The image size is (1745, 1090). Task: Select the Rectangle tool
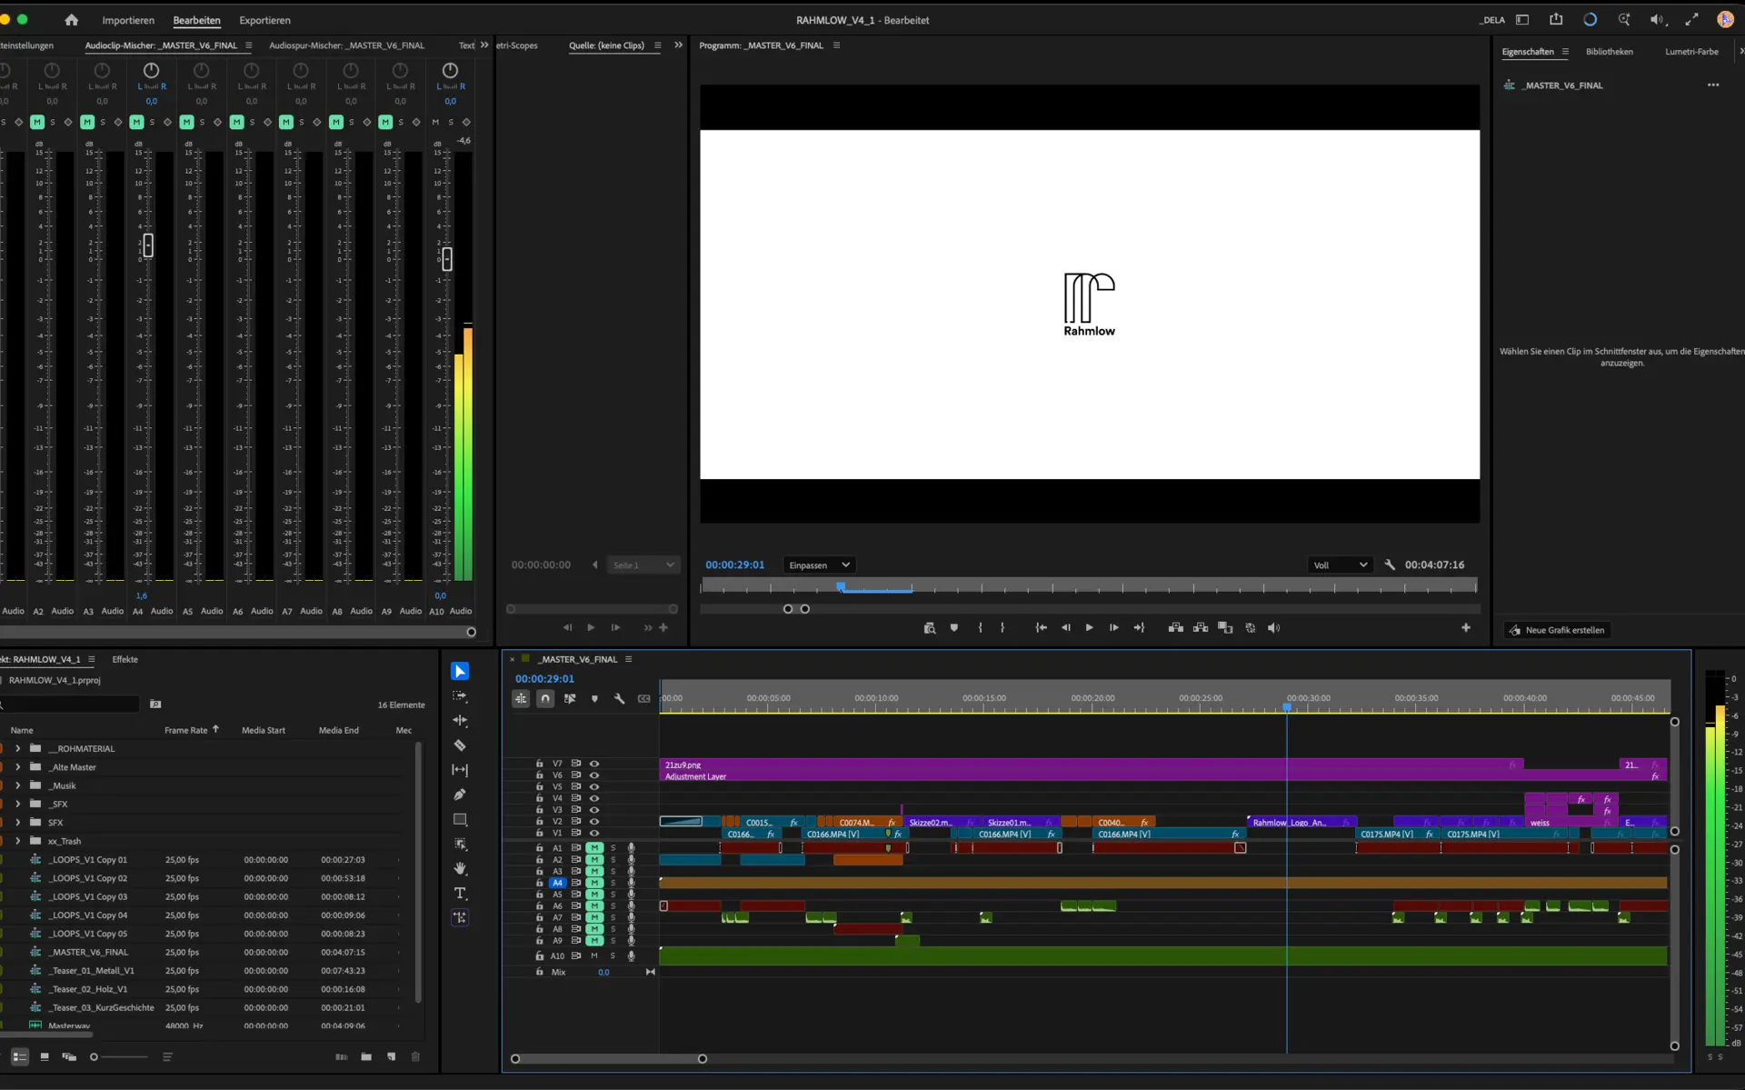pyautogui.click(x=460, y=819)
